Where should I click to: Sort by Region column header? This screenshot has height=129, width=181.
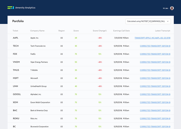[62, 31]
